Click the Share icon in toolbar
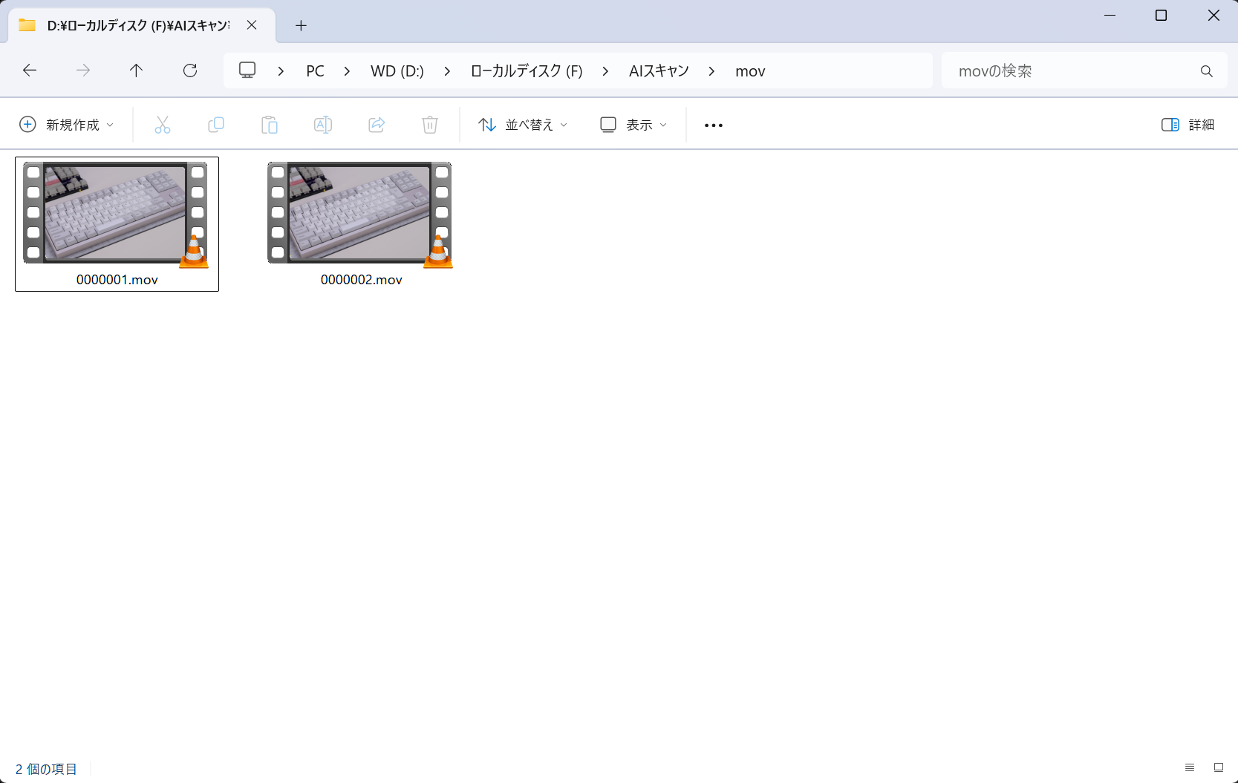 [377, 125]
